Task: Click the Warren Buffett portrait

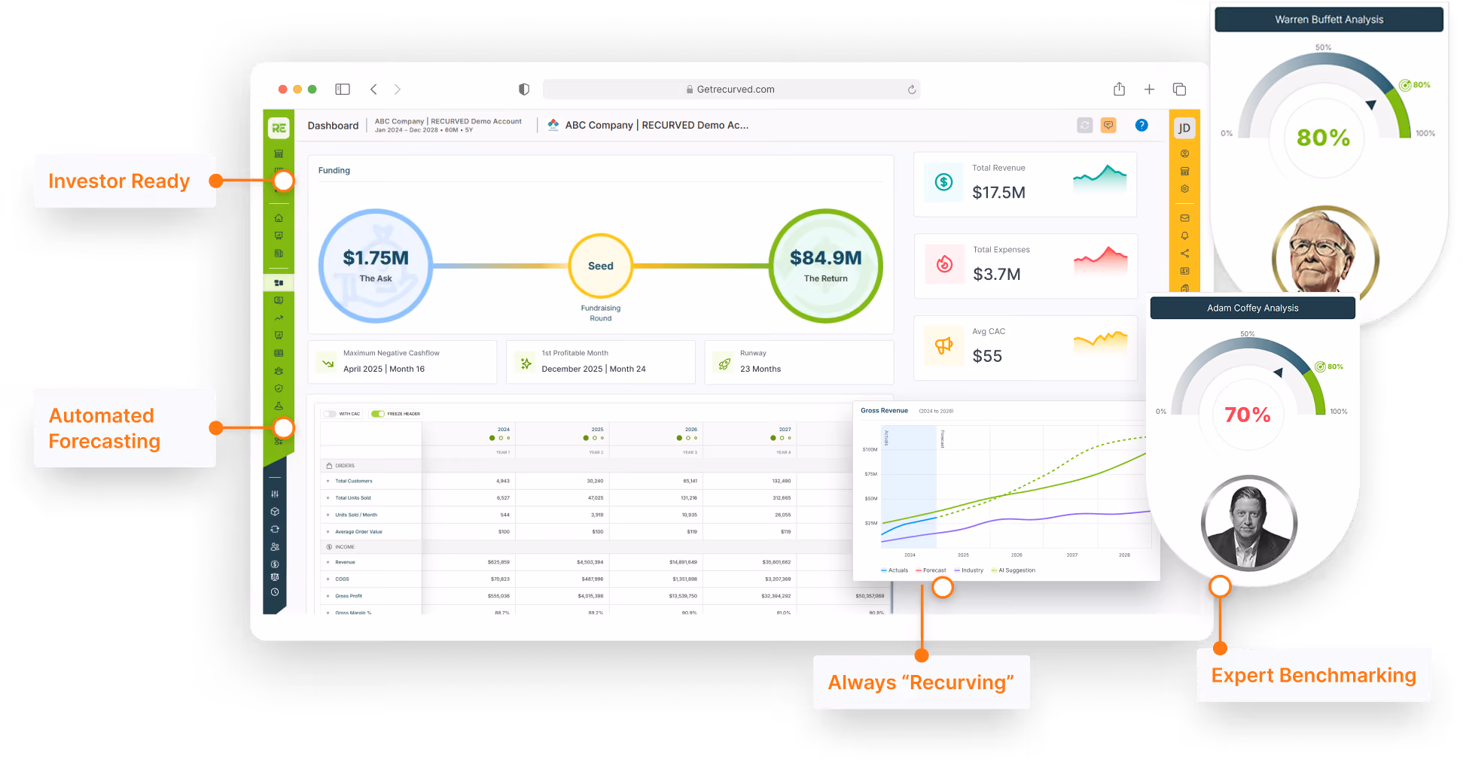Action: (x=1325, y=251)
